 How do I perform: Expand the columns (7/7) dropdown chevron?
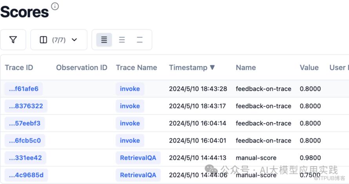[x=75, y=40]
